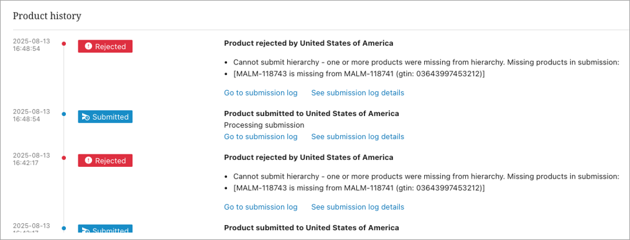Open Go to submission log for 16:42:17 rejection
This screenshot has width=630, height=240.
coord(261,207)
